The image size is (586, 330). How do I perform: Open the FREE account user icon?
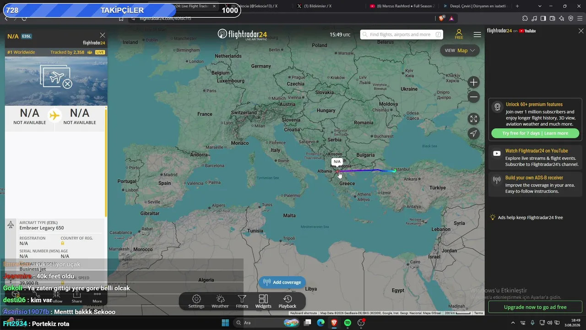click(x=459, y=34)
